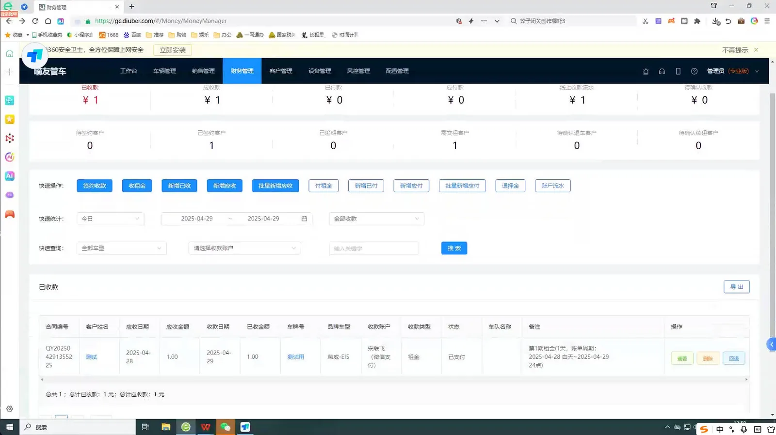Click the 输入关键字 search field
The height and width of the screenshot is (435, 776).
[373, 248]
